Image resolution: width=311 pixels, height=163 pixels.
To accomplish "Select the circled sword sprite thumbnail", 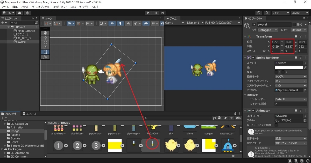I will click(x=152, y=145).
